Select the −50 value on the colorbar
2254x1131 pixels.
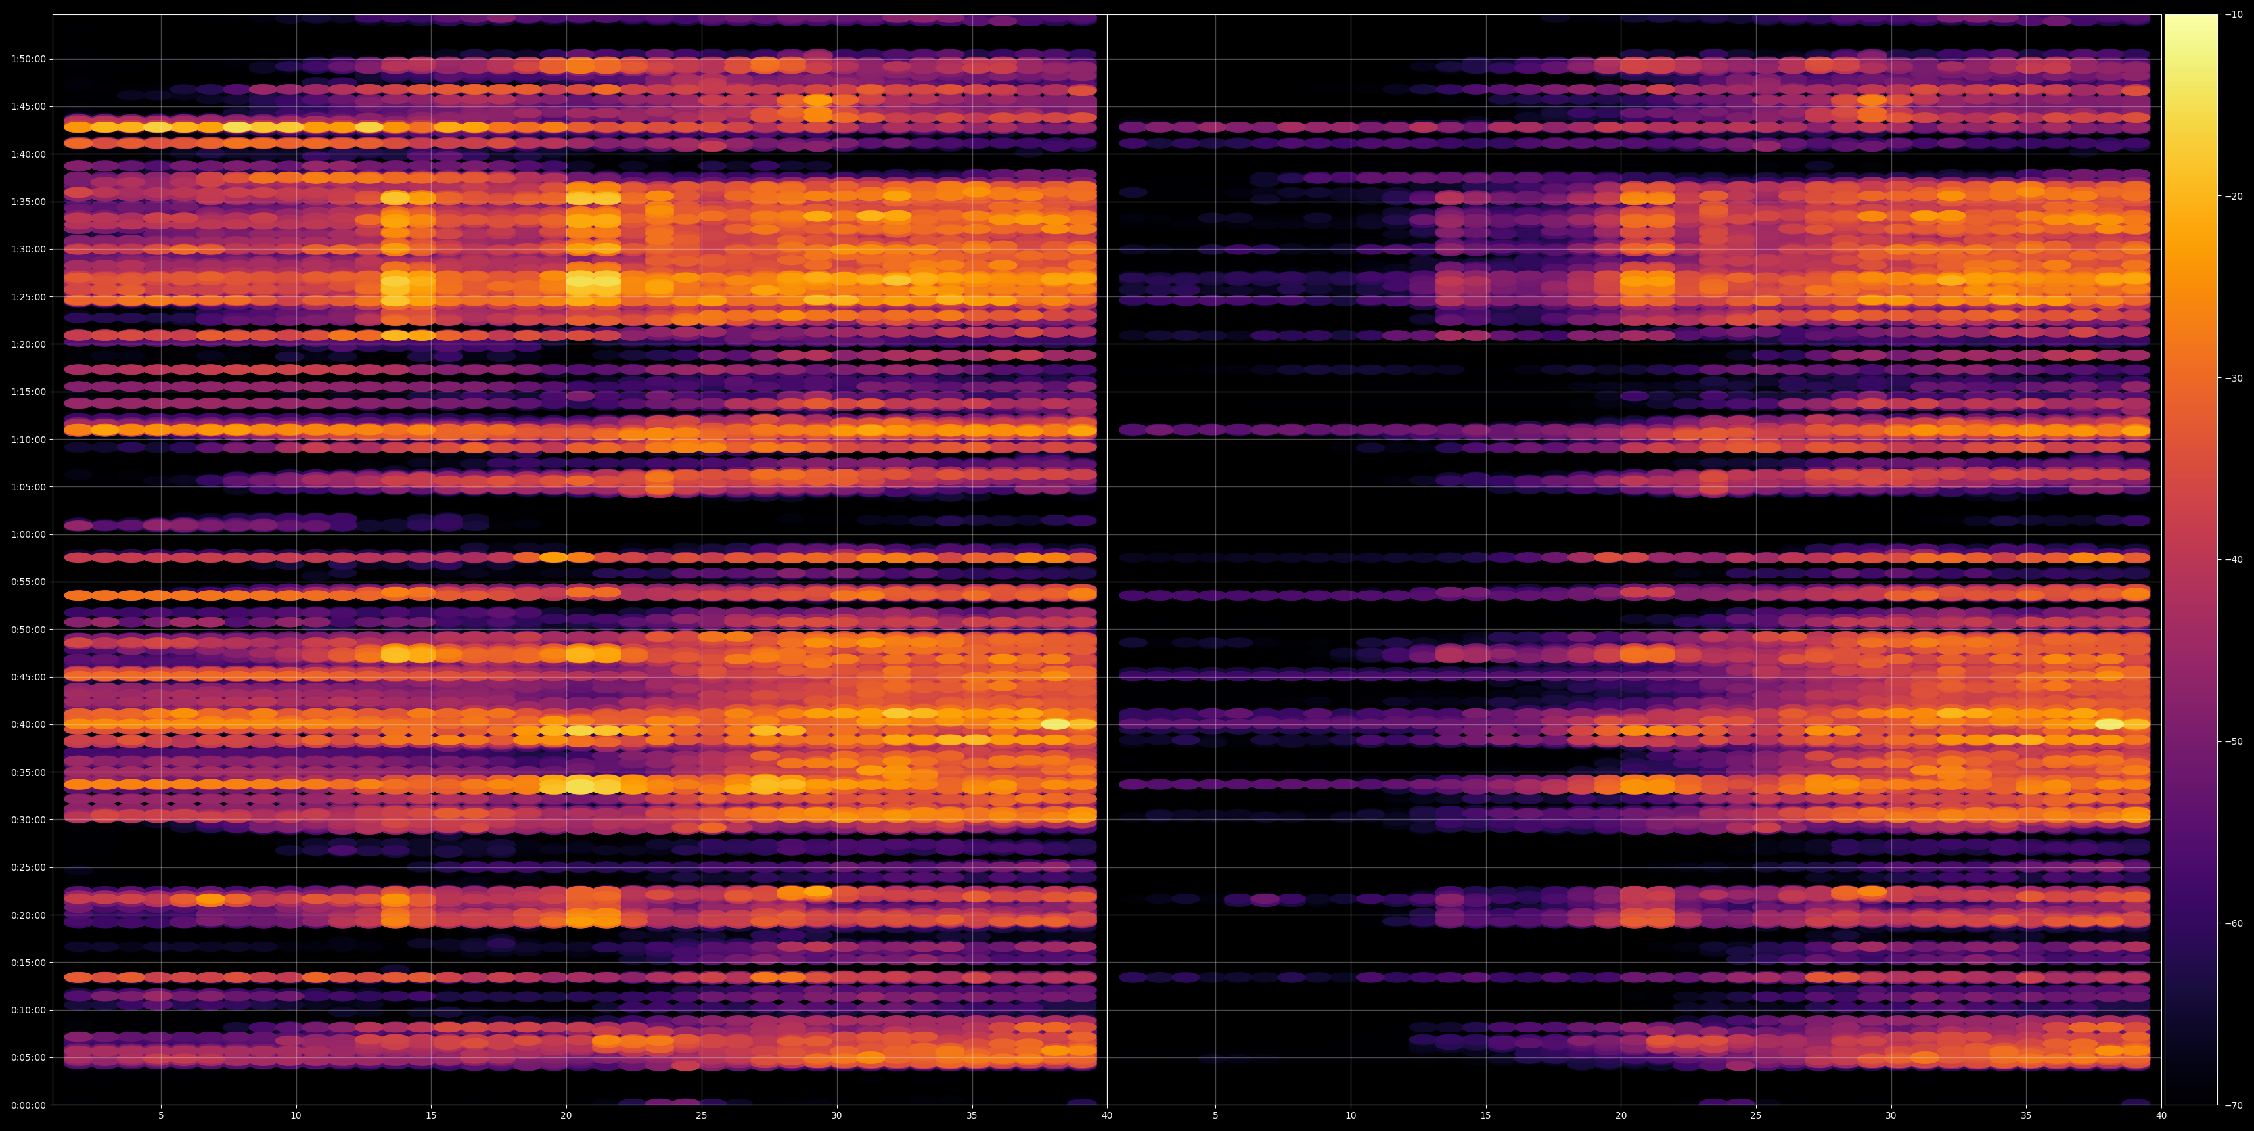(2234, 742)
